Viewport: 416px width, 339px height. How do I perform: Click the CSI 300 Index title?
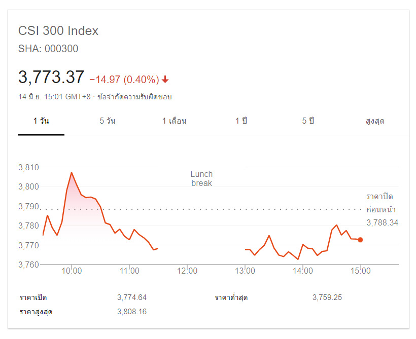click(x=58, y=31)
